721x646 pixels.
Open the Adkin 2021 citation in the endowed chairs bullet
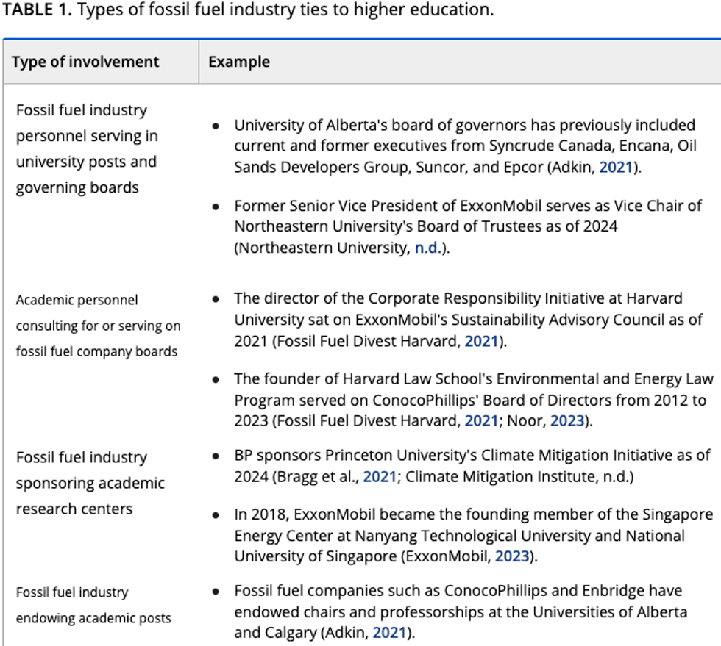point(390,632)
